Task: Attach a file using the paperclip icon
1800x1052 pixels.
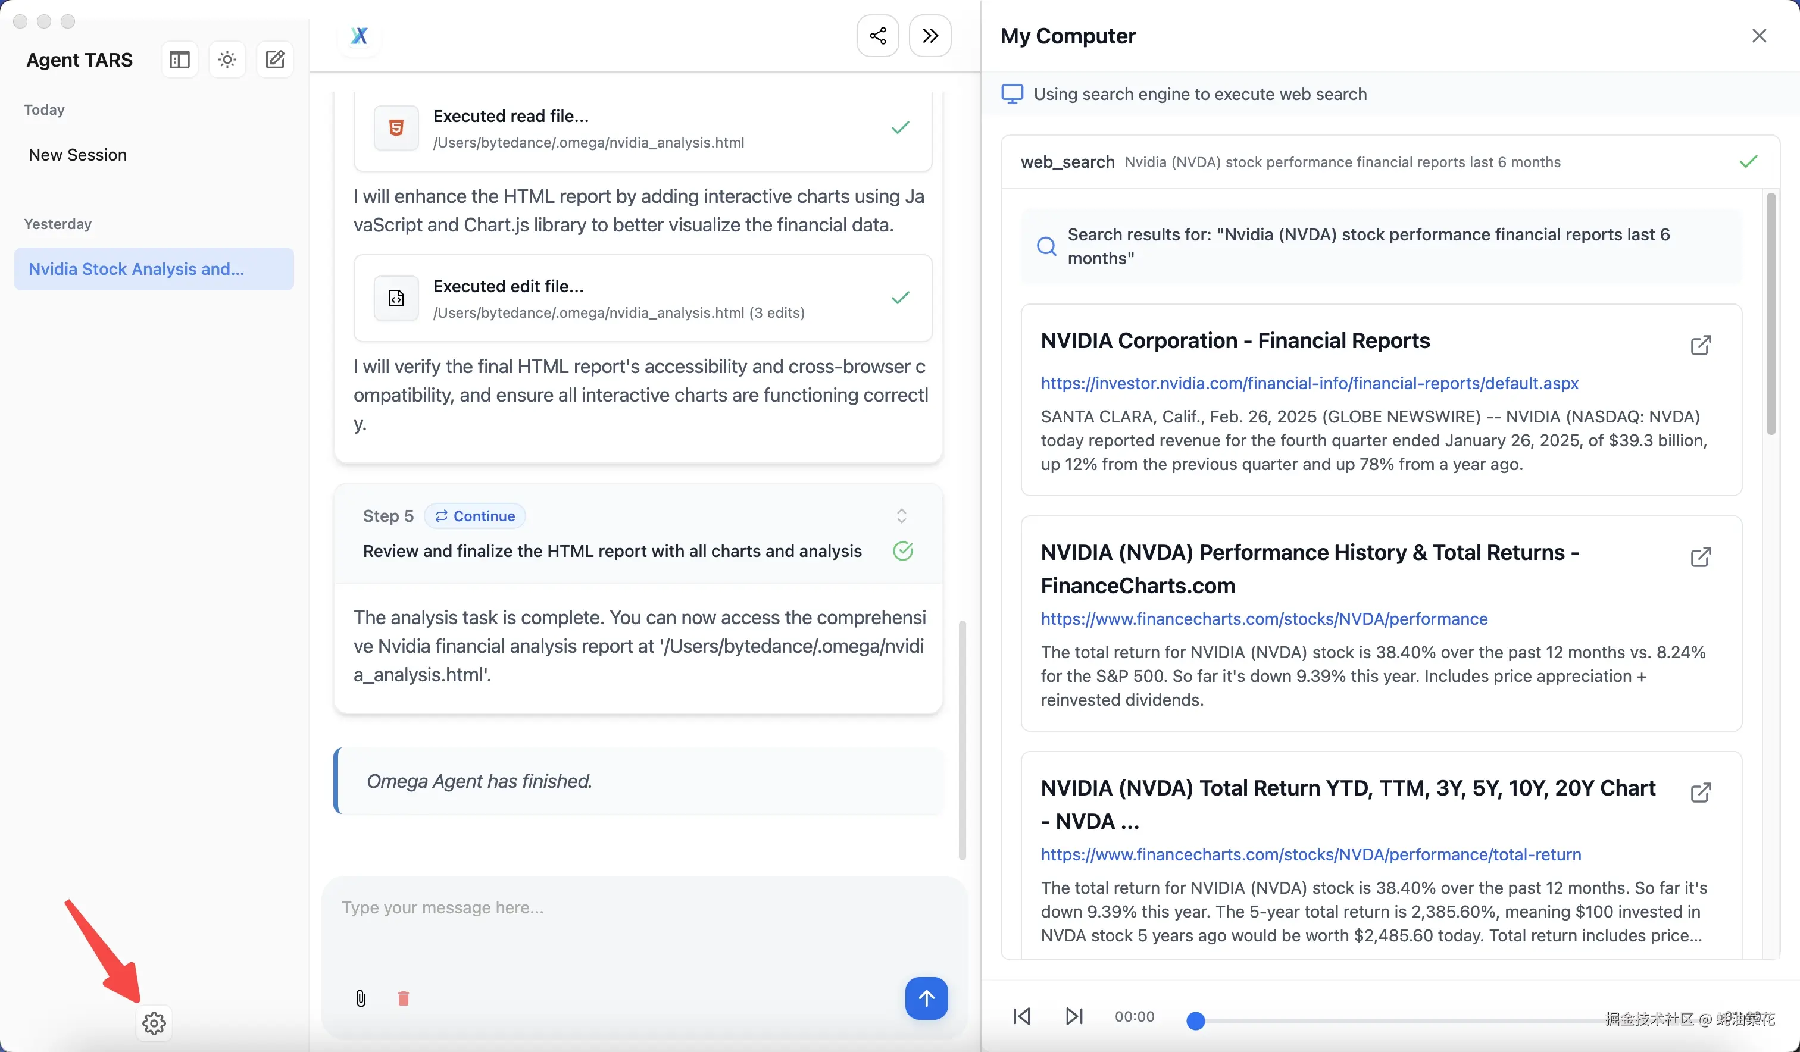Action: click(x=361, y=998)
